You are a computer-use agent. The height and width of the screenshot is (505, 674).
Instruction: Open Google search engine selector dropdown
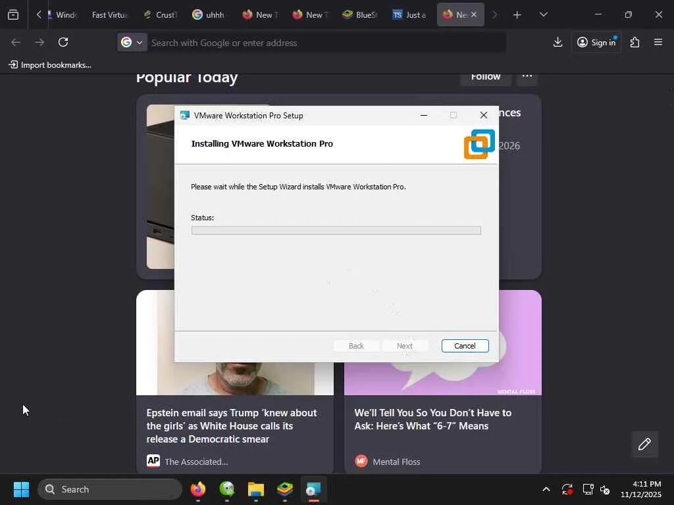(x=132, y=43)
